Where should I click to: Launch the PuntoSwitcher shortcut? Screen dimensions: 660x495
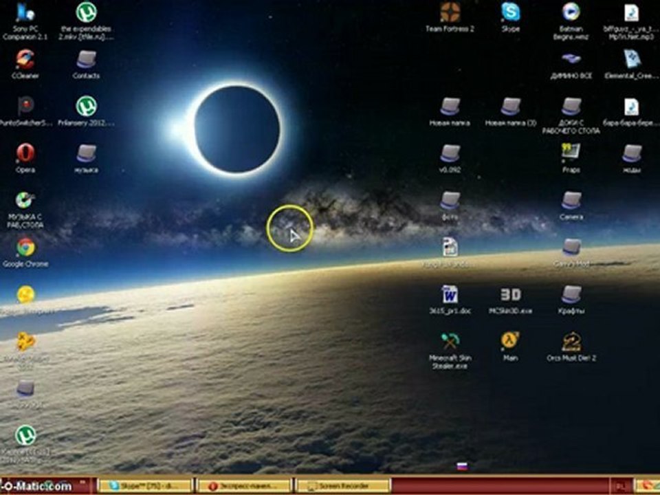(x=25, y=106)
